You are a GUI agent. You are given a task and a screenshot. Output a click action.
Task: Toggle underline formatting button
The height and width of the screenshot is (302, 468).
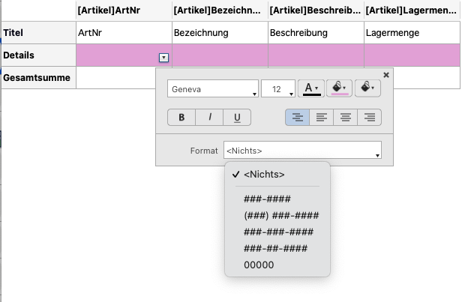tap(237, 118)
